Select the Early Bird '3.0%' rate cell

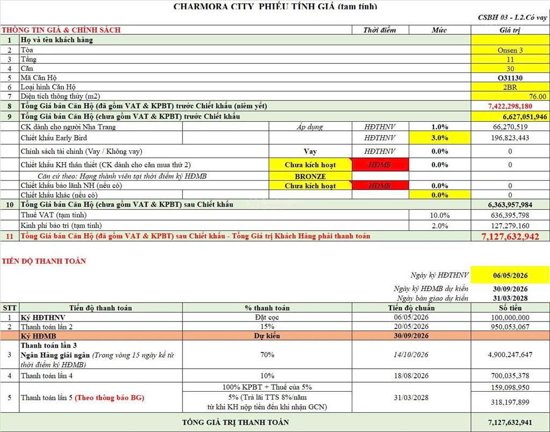439,138
